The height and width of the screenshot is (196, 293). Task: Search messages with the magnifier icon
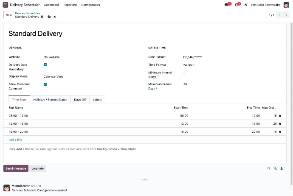(269, 168)
